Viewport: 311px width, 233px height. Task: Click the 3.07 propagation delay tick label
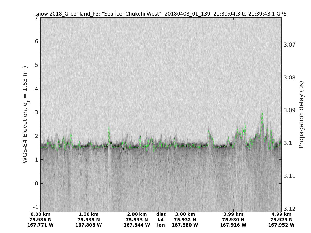coord(289,45)
